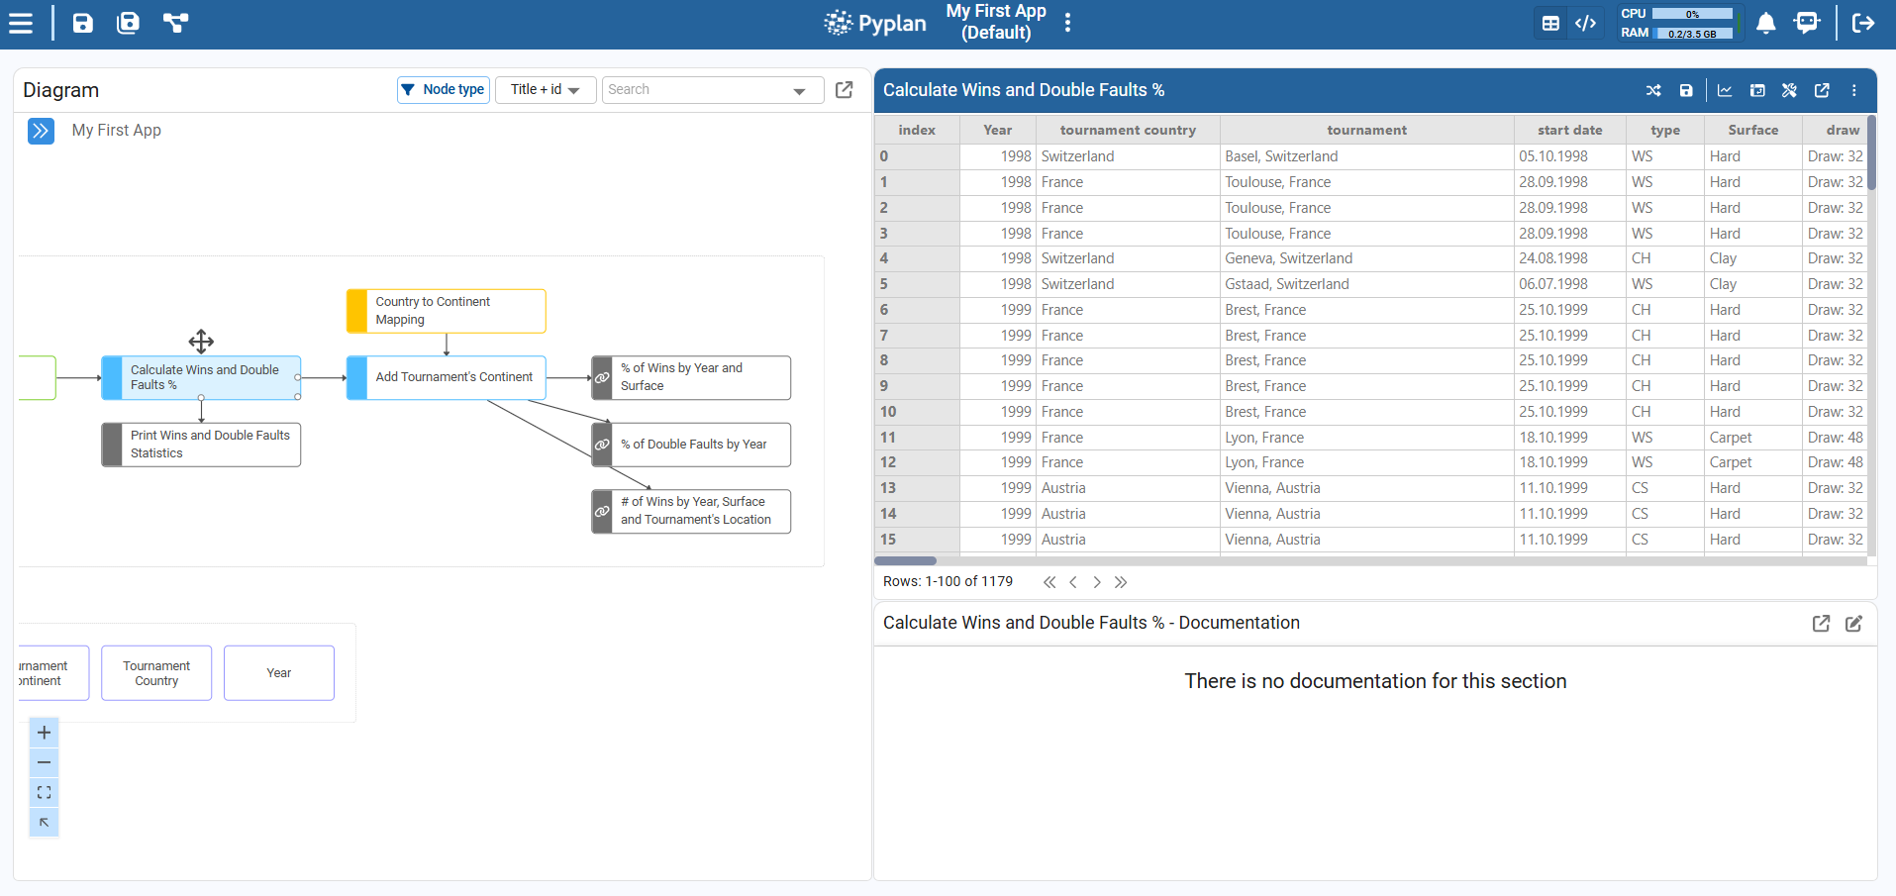Open the node tools wrench icon
Screen dimensions: 1896x896
pos(1789,90)
